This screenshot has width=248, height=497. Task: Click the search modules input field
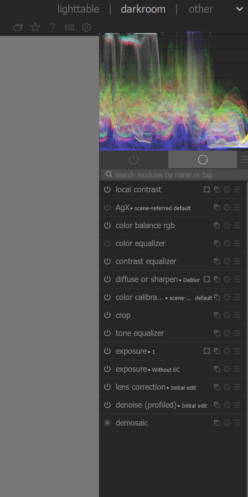coord(174,175)
